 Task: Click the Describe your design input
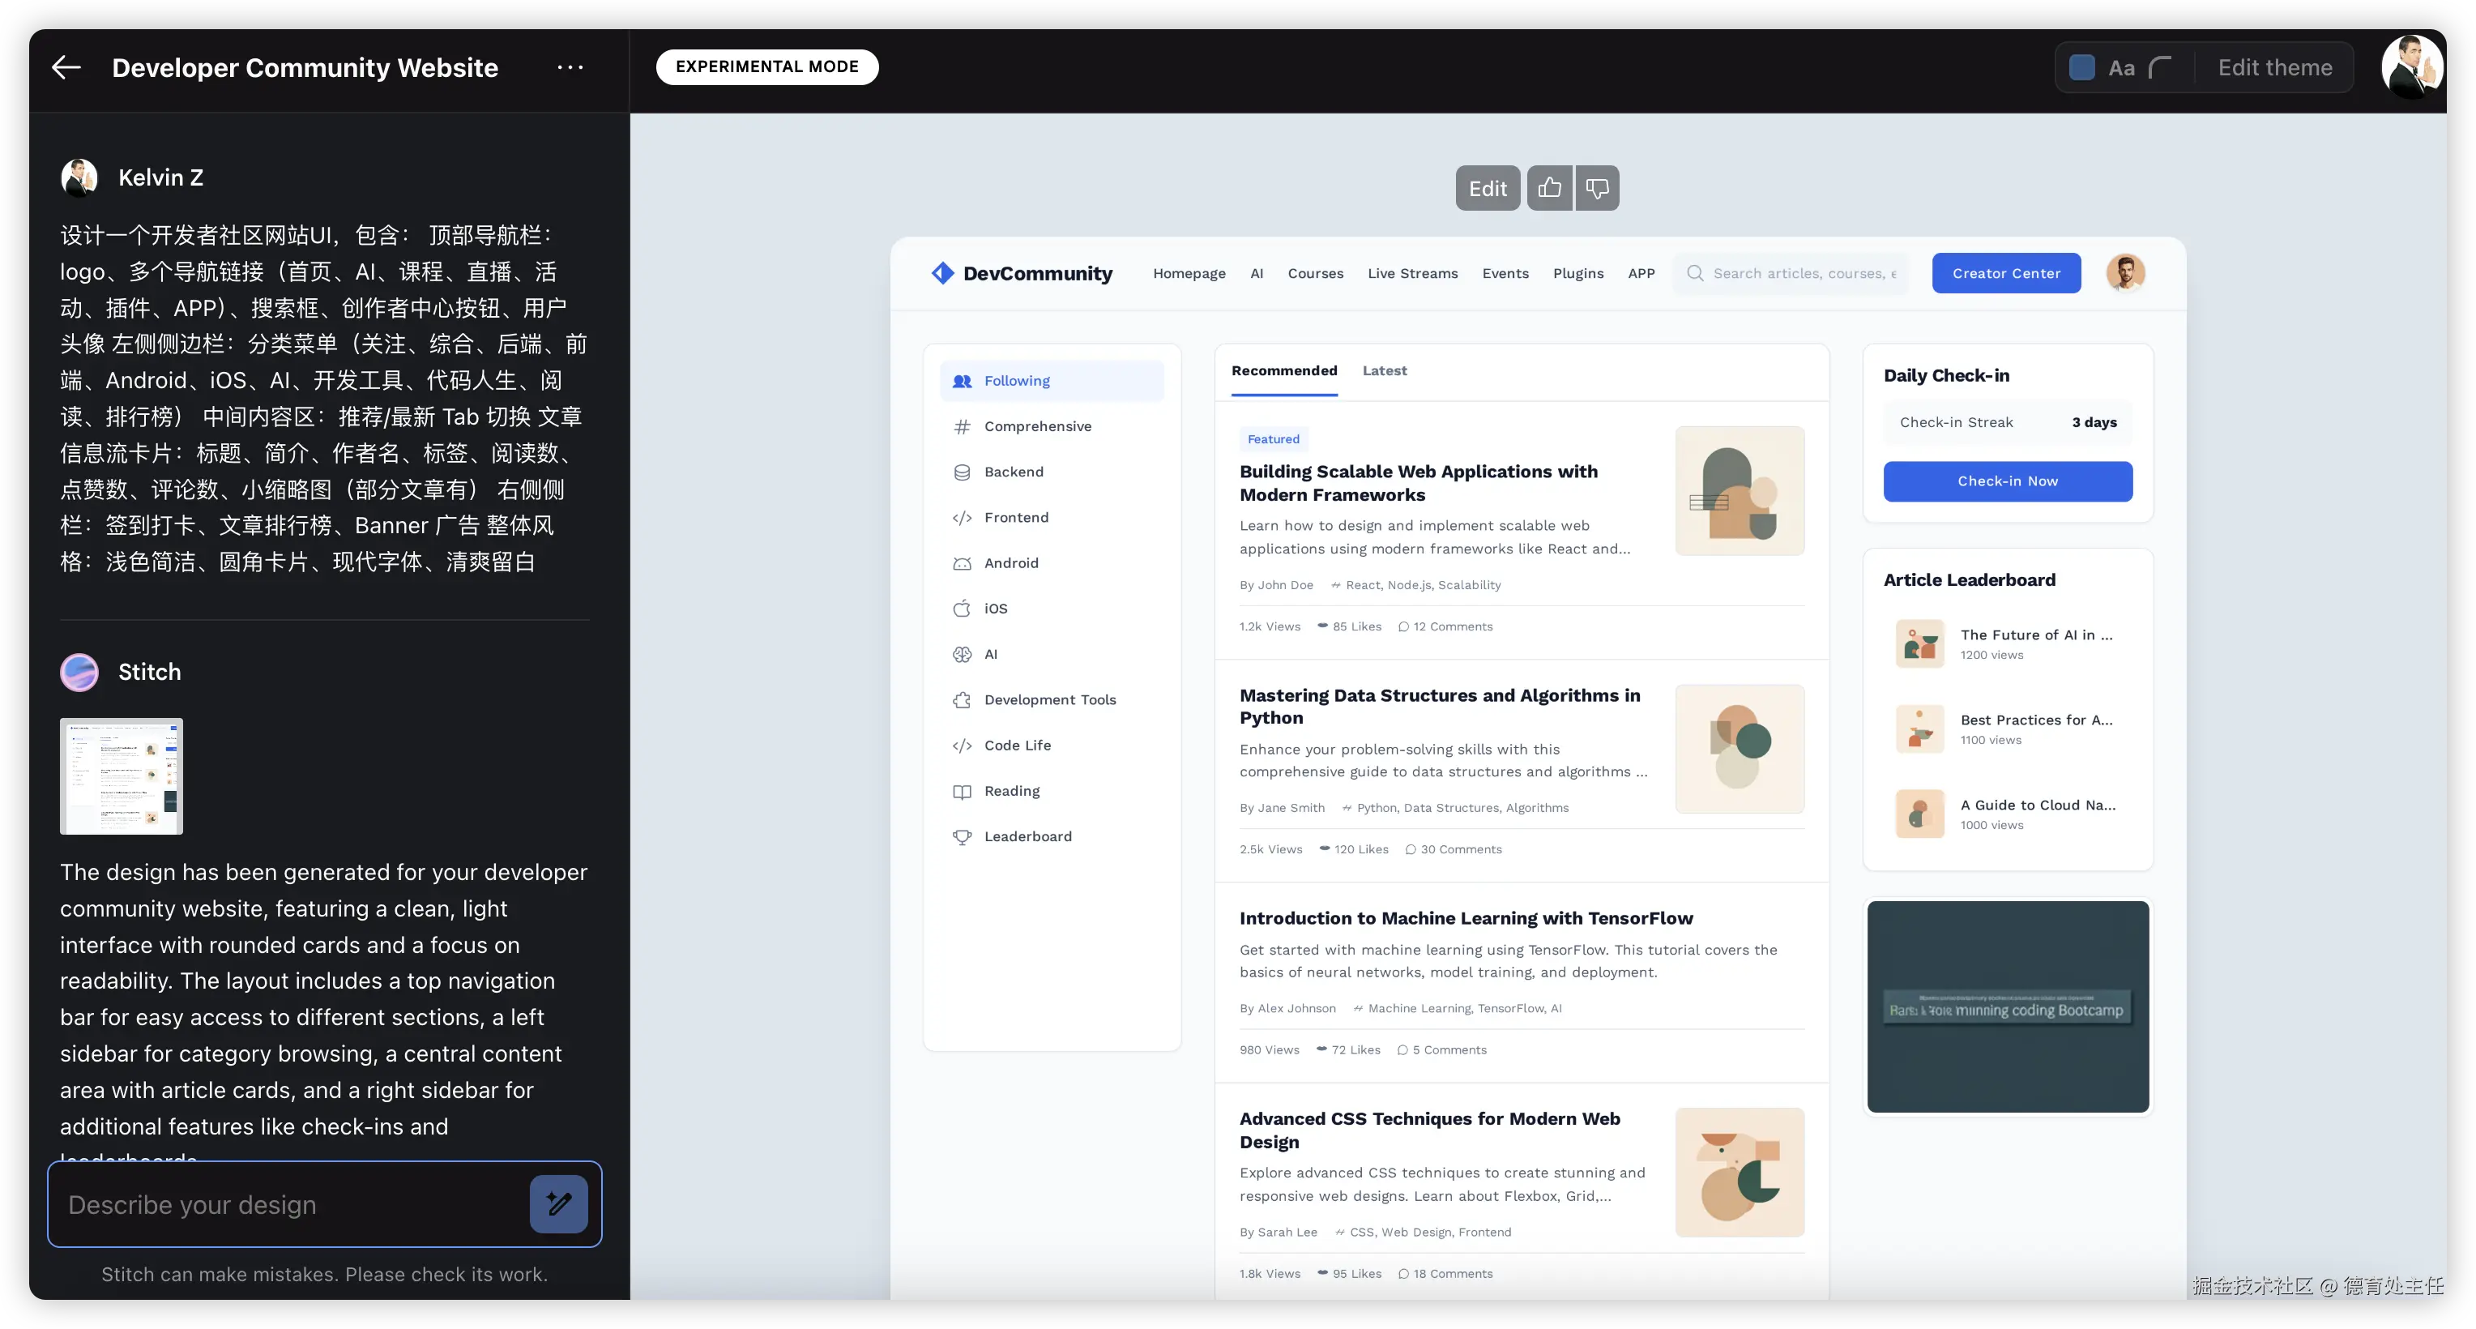coord(288,1204)
